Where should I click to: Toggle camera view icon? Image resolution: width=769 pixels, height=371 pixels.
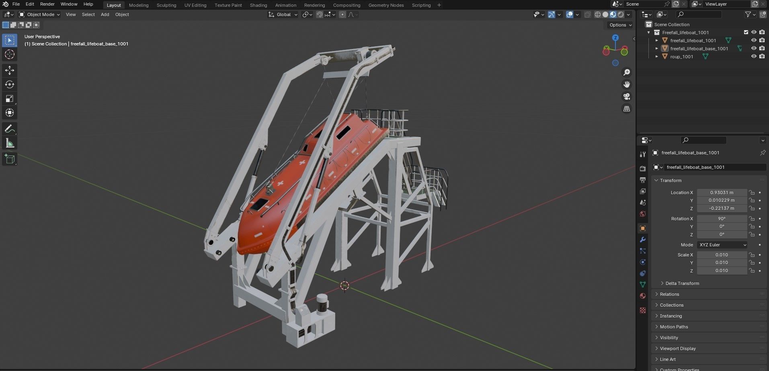626,96
